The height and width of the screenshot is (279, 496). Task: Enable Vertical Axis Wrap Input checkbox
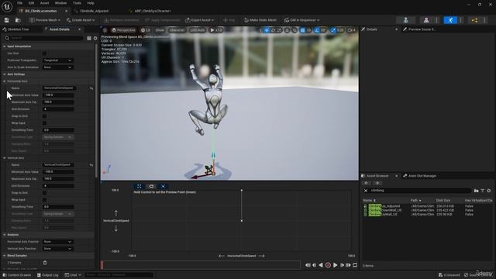(44, 200)
